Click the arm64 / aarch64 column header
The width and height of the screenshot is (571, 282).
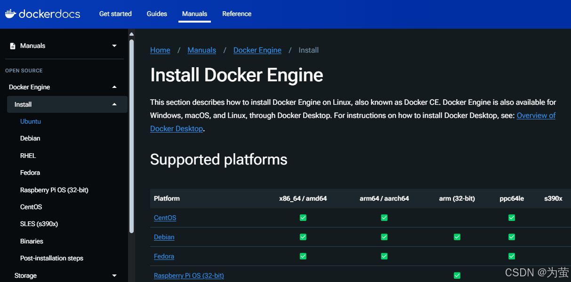[384, 198]
